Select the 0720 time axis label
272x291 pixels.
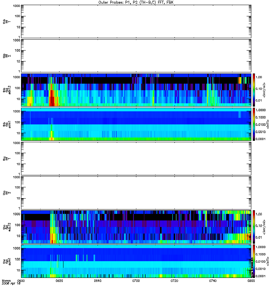click(x=174, y=280)
